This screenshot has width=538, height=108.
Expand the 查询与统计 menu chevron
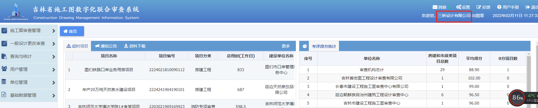click(x=54, y=57)
